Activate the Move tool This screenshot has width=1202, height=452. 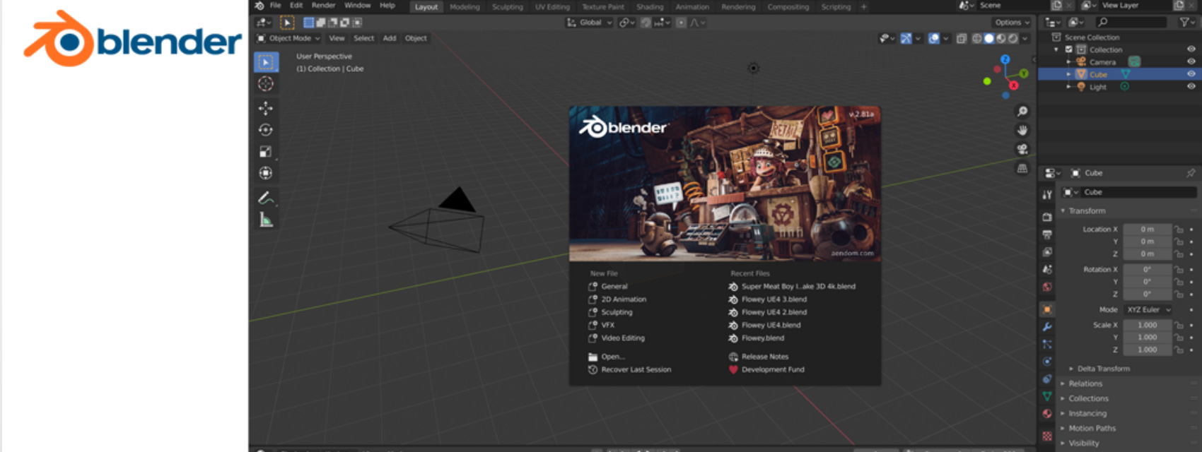(x=266, y=108)
